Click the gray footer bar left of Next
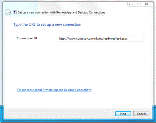Screen dimensions: 156x123 [x=60, y=114]
